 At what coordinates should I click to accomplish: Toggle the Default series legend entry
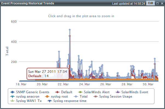(x=64, y=92)
